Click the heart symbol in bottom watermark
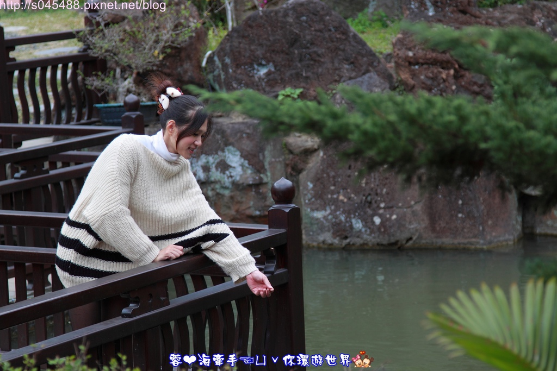The image size is (557, 371). coord(189,360)
